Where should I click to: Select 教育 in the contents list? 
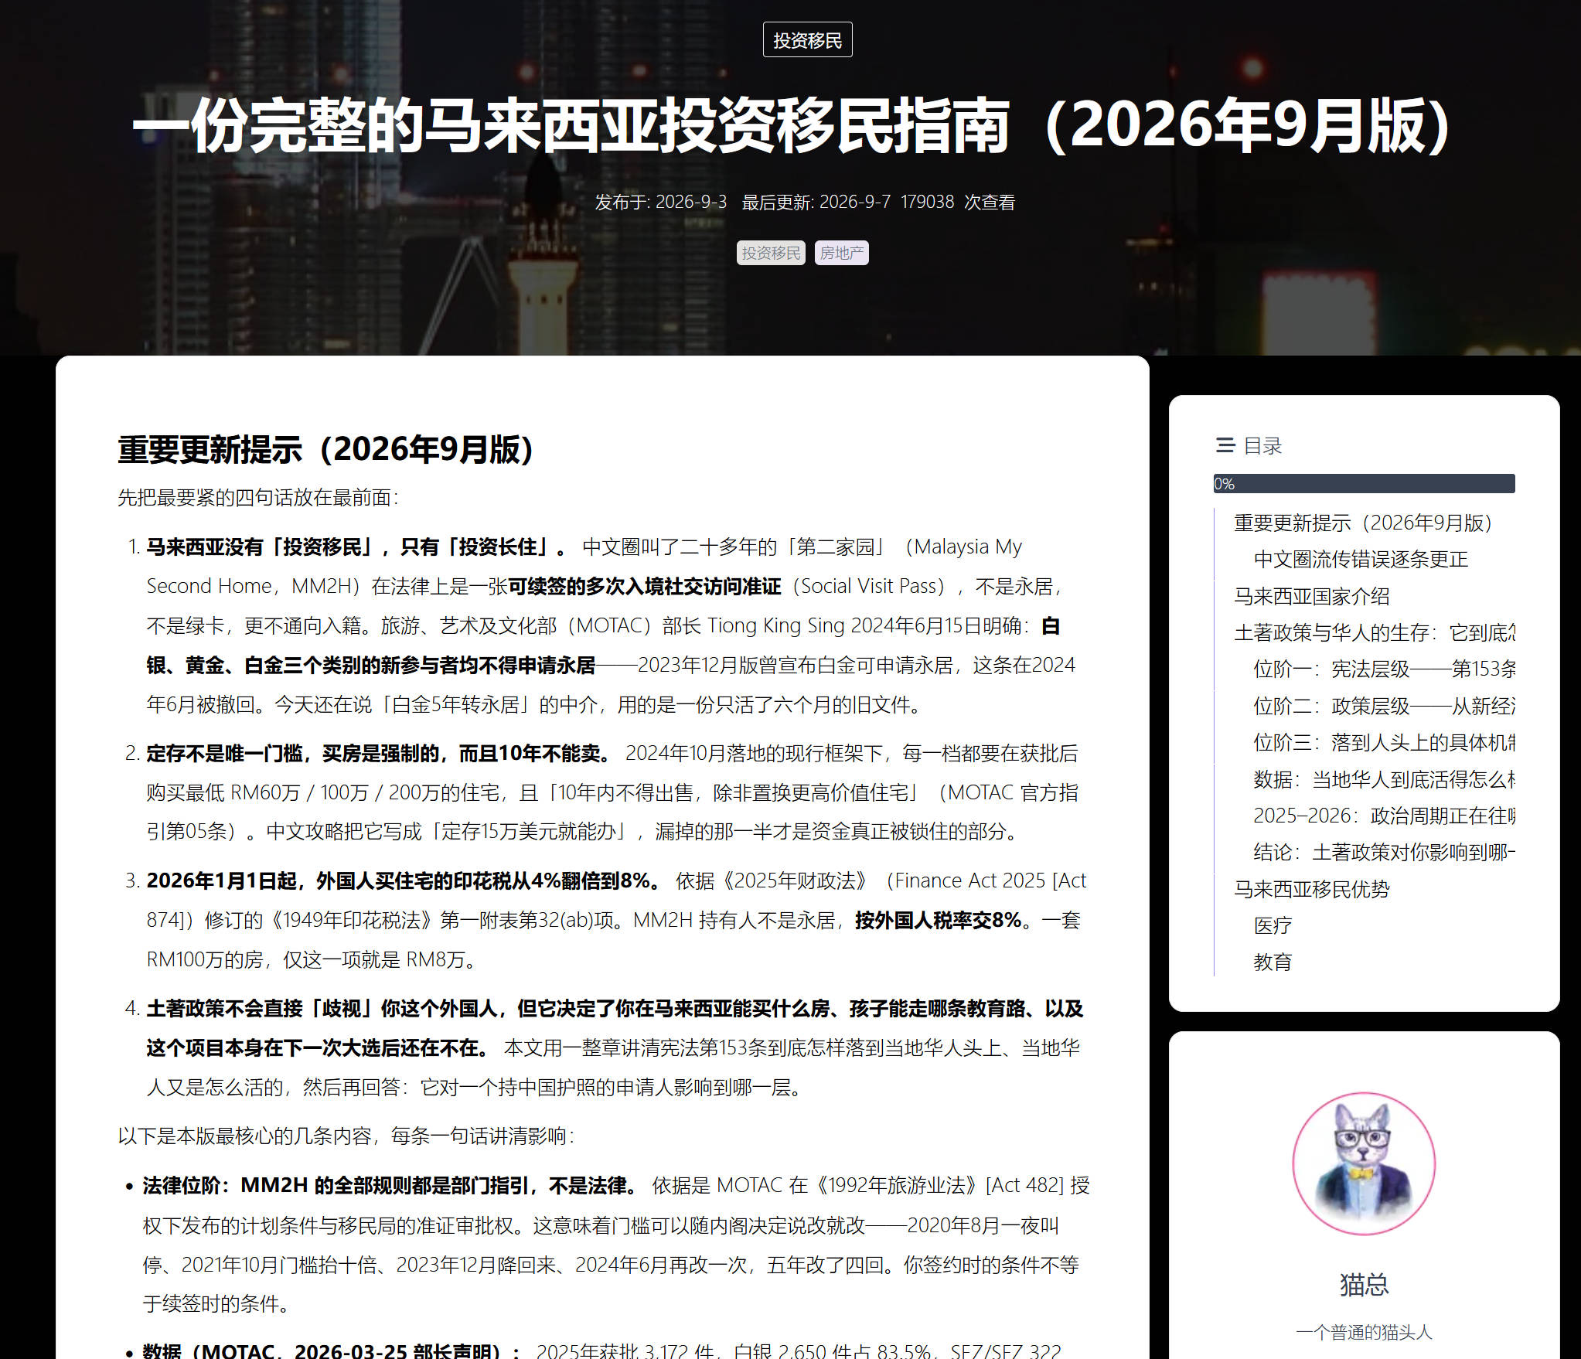[x=1273, y=962]
